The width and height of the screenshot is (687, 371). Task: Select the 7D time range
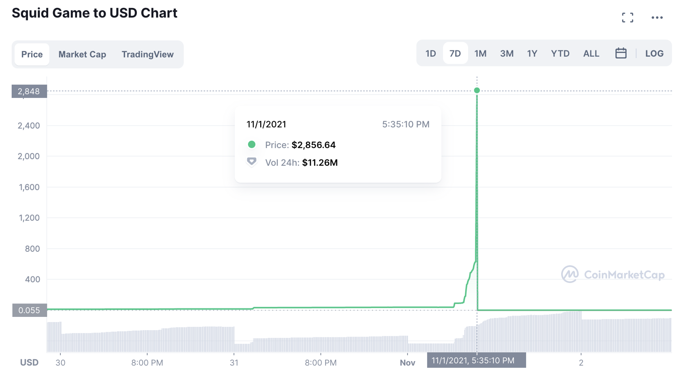click(455, 53)
